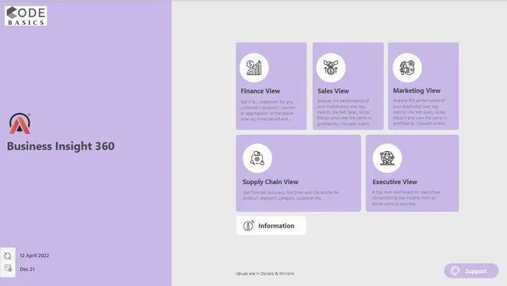Click the database icon beside Dec 21
This screenshot has height=286, width=507.
[8, 268]
